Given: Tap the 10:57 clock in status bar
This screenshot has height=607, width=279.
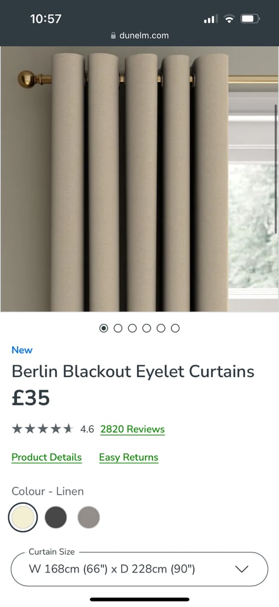Looking at the screenshot, I should click(x=46, y=18).
